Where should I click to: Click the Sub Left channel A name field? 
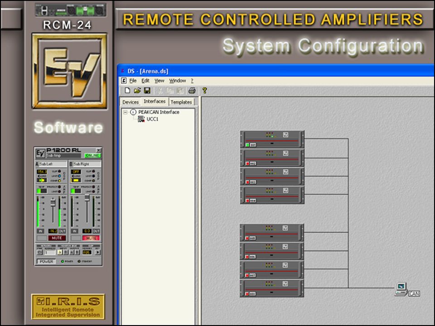(53, 164)
